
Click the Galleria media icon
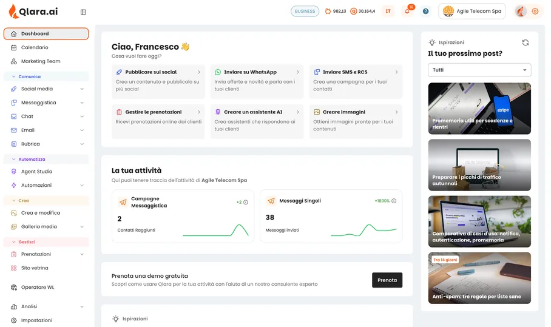[14, 226]
